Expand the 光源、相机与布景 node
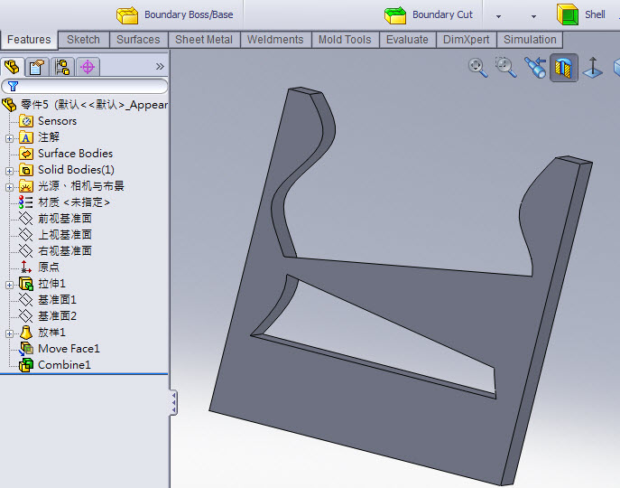This screenshot has height=488, width=620. 9,187
